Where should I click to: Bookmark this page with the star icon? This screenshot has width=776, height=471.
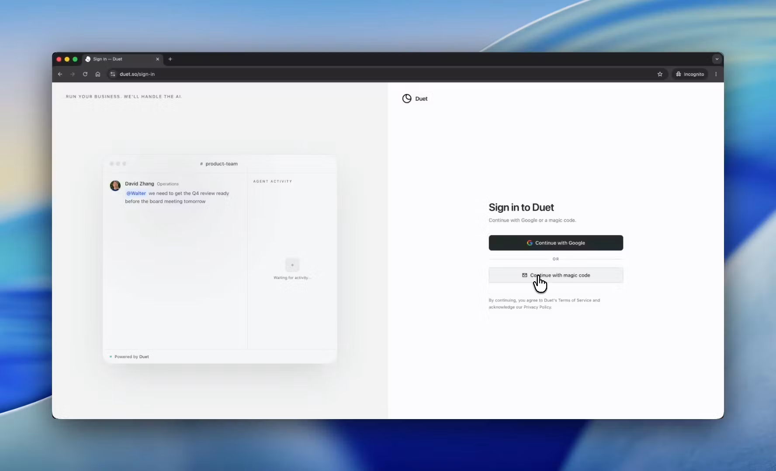click(660, 74)
